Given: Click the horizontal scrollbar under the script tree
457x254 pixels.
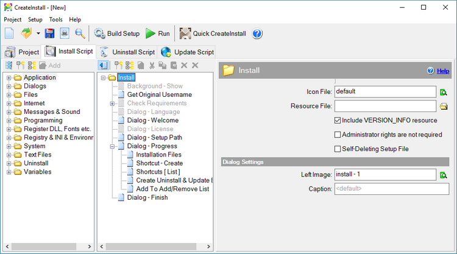Looking at the screenshot, I should click(155, 247).
